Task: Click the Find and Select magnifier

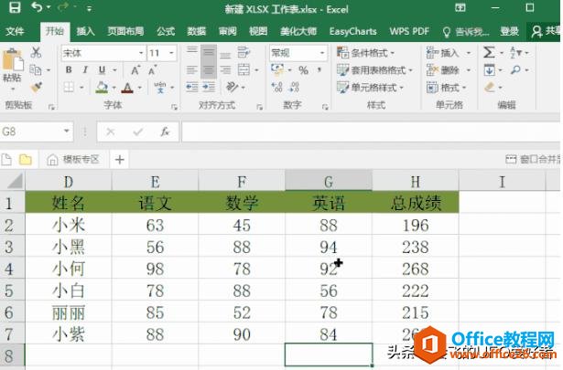Action: pos(516,69)
